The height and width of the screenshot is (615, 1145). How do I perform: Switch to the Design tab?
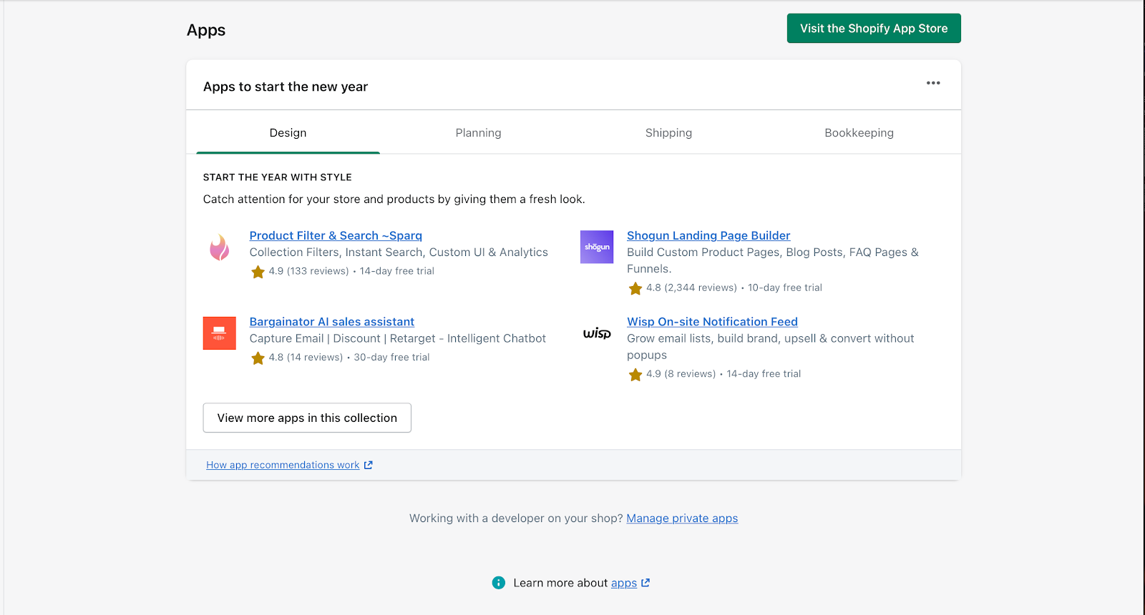point(288,133)
